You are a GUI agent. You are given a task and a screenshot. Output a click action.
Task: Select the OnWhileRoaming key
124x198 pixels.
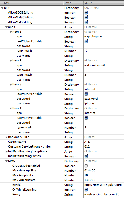(x=24, y=190)
